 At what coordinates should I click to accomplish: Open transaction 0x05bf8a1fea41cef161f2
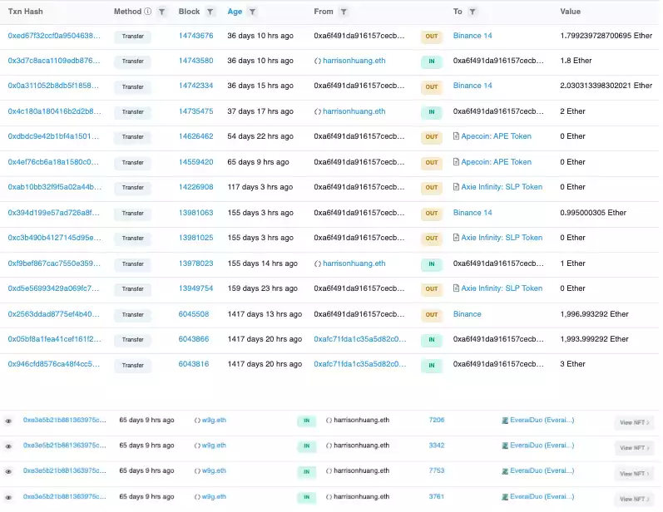[x=55, y=339]
